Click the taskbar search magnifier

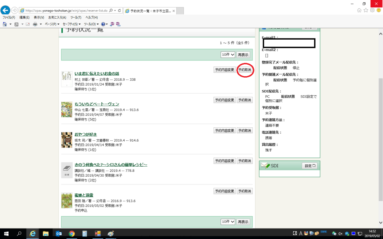[19, 234]
